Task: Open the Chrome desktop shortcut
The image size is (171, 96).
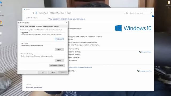Action: (x=1, y=23)
